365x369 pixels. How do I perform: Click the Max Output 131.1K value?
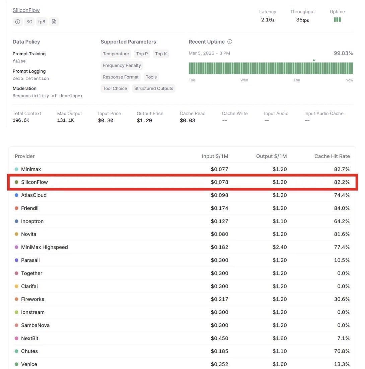click(x=65, y=120)
